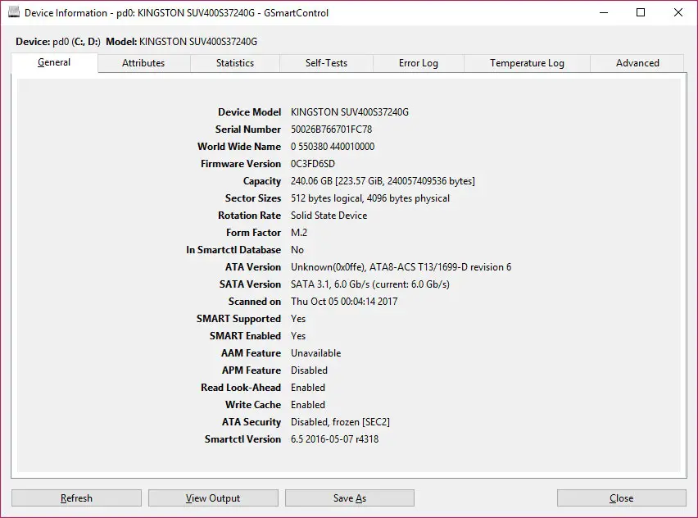Close window with the title bar X
Image resolution: width=698 pixels, height=518 pixels.
pos(678,12)
